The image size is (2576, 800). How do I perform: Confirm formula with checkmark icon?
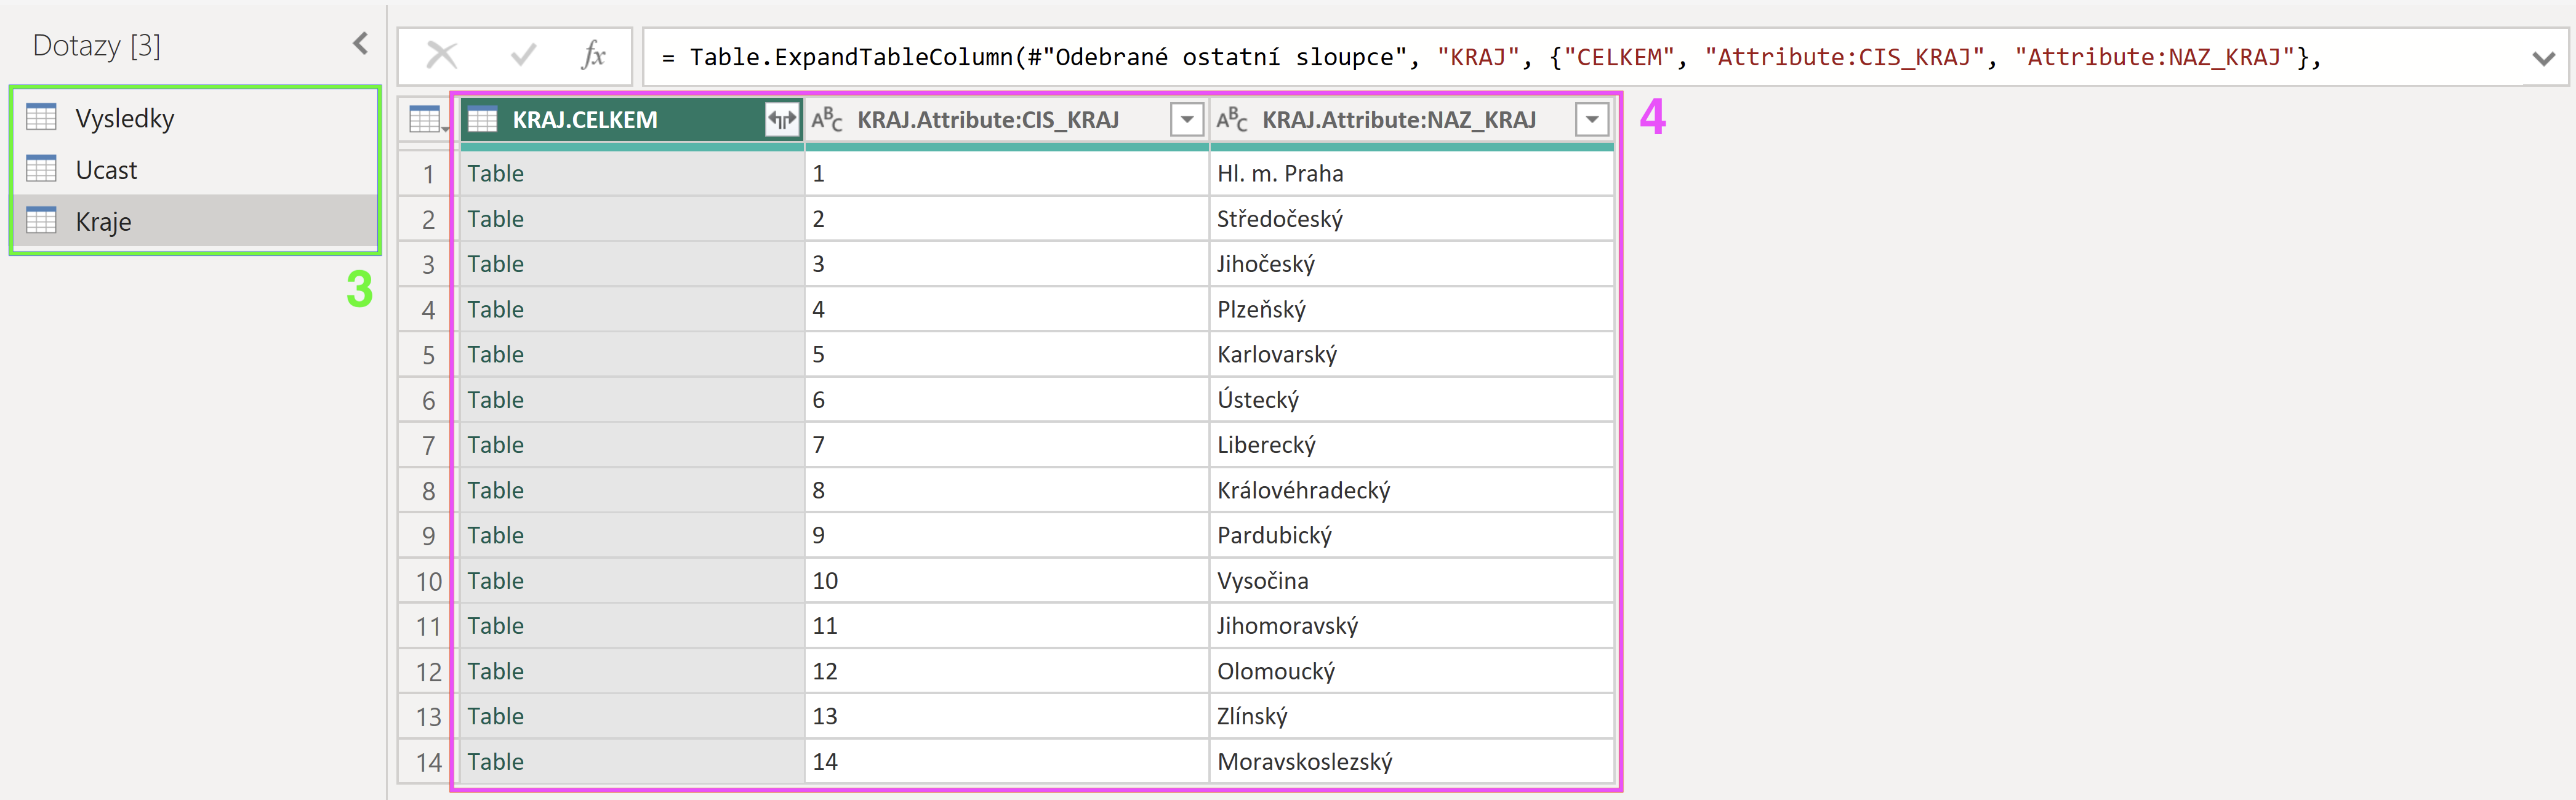[x=522, y=56]
